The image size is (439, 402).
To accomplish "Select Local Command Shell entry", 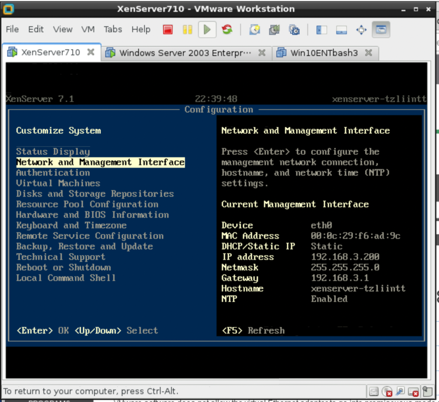I will point(66,278).
